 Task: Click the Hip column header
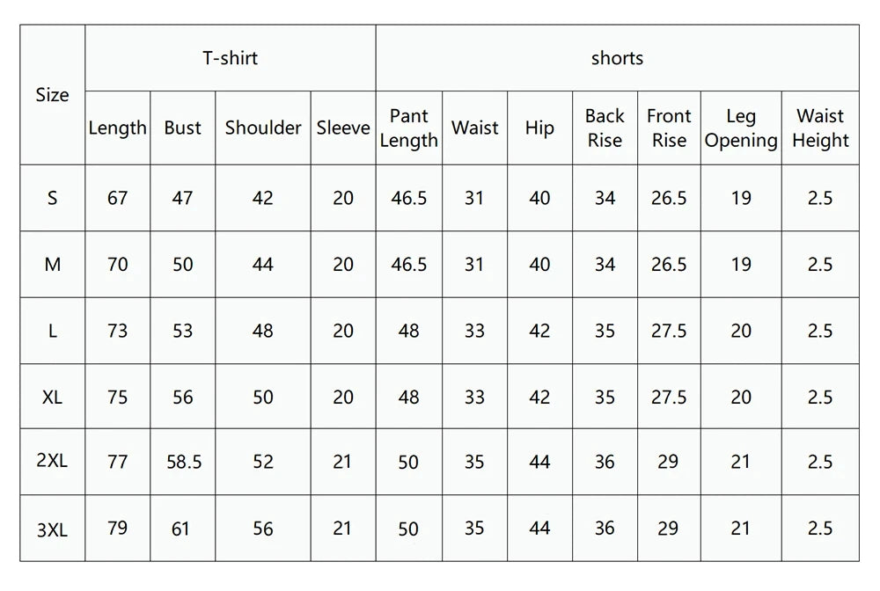tap(539, 128)
